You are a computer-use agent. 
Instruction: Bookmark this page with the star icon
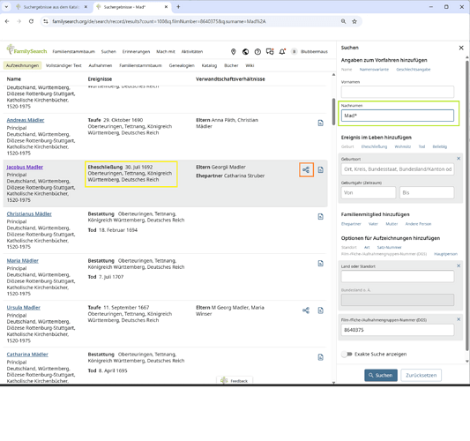pyautogui.click(x=354, y=21)
